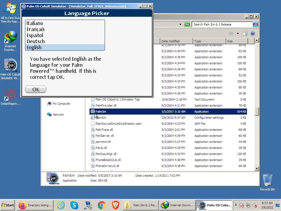Open Explorer help via the question mark
The height and width of the screenshot is (211, 281).
[x=253, y=33]
